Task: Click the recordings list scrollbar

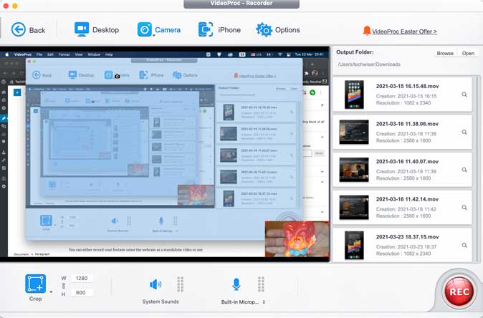Action: pos(479,169)
